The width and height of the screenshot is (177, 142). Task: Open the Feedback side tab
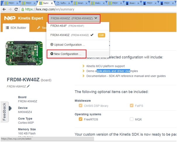tap(4, 112)
